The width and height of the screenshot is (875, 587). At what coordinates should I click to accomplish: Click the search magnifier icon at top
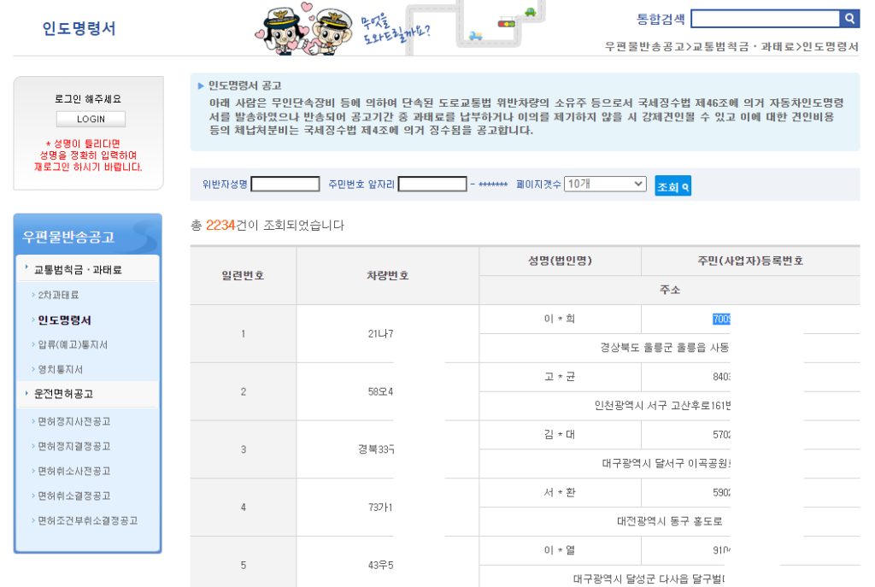pos(850,19)
